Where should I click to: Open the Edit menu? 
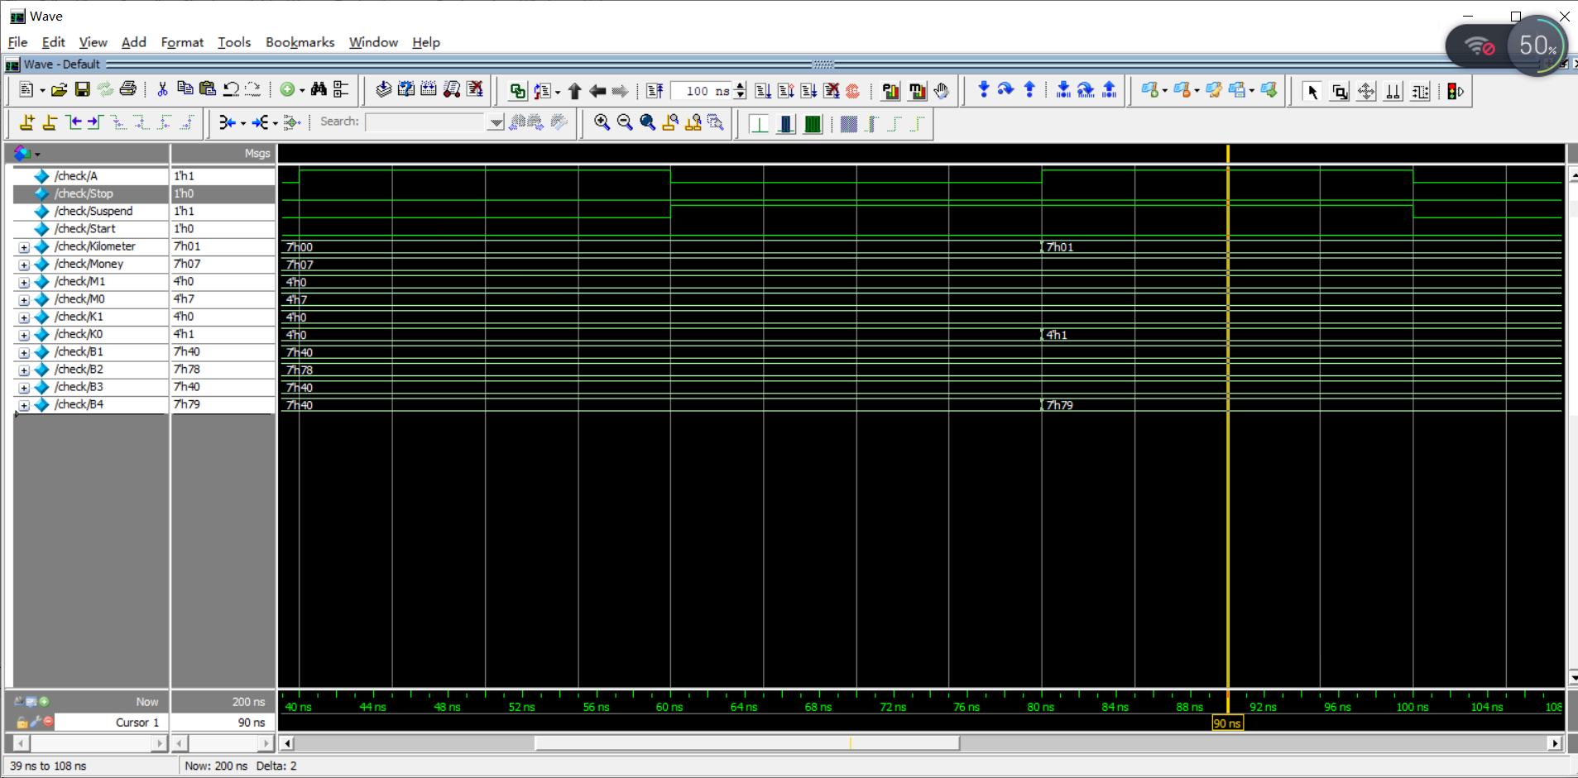[53, 42]
